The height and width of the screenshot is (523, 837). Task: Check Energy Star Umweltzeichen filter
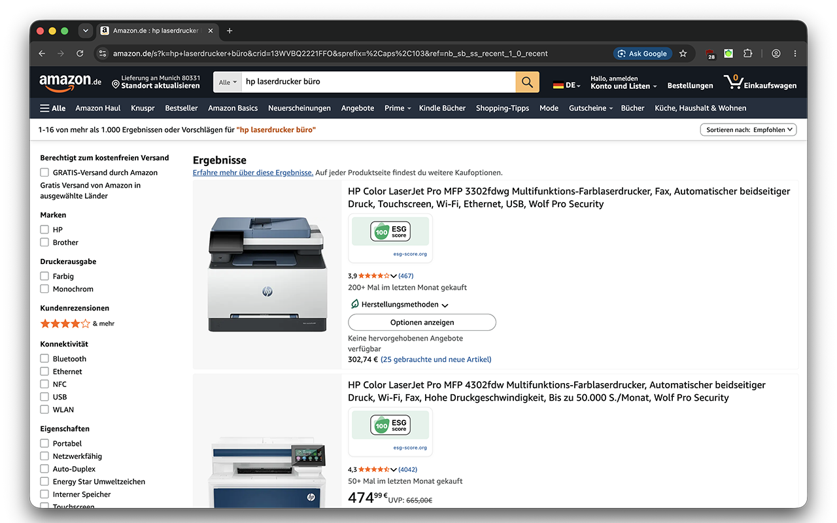(44, 481)
